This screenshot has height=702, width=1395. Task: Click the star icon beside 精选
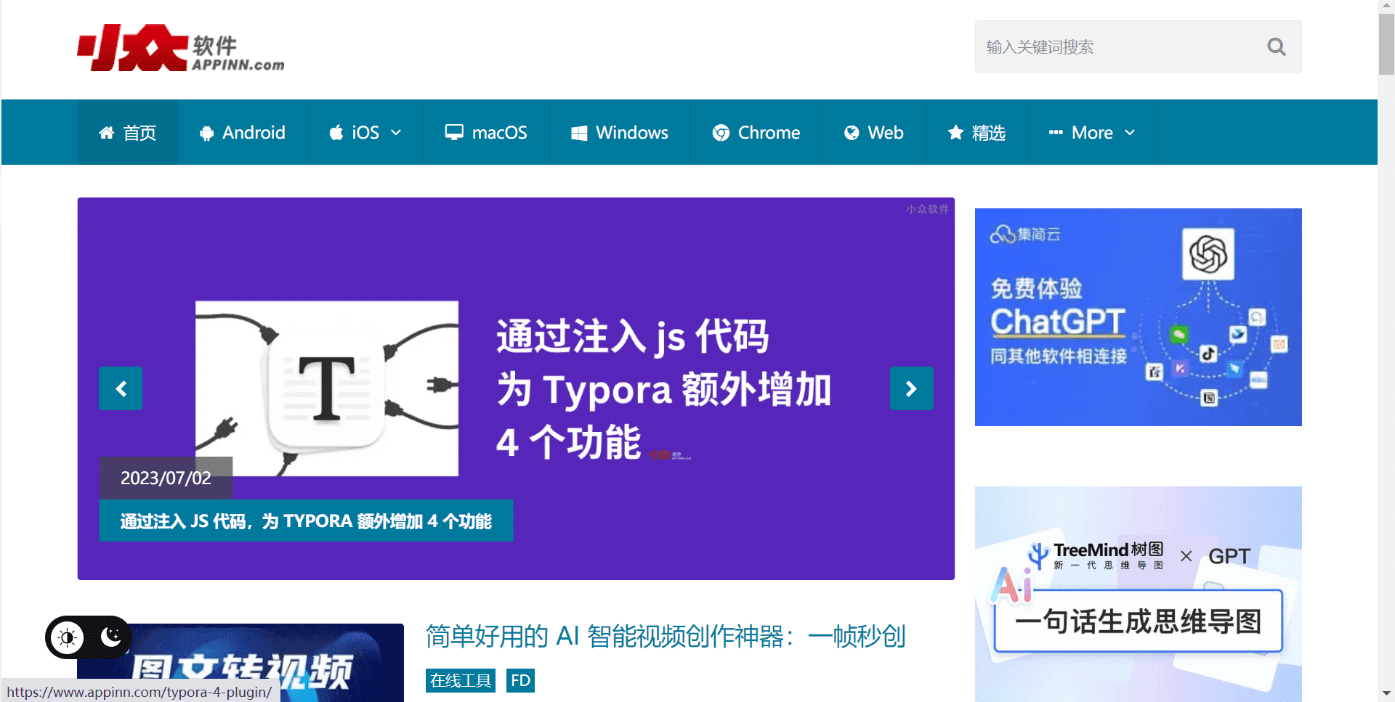pos(955,133)
